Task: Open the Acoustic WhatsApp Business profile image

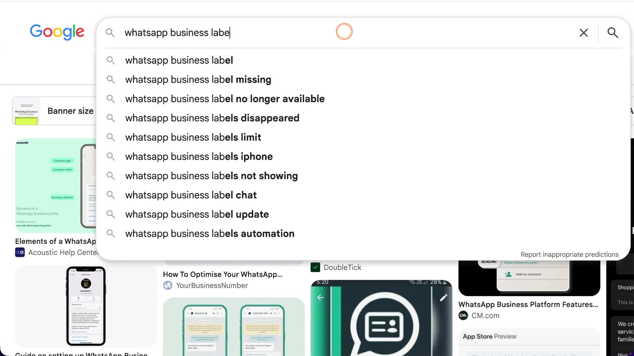Action: (55, 186)
